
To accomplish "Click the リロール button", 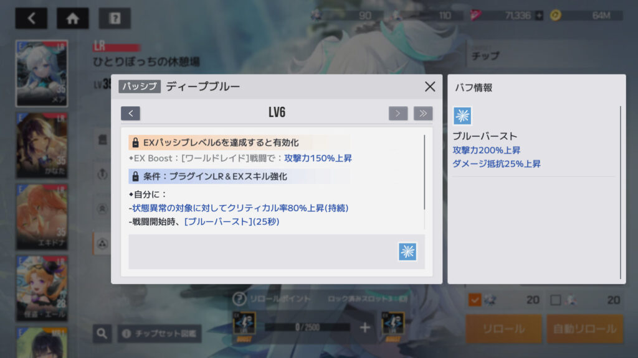I will point(503,329).
